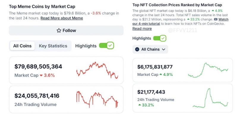Click the All Chains globe icon

(x=137, y=49)
